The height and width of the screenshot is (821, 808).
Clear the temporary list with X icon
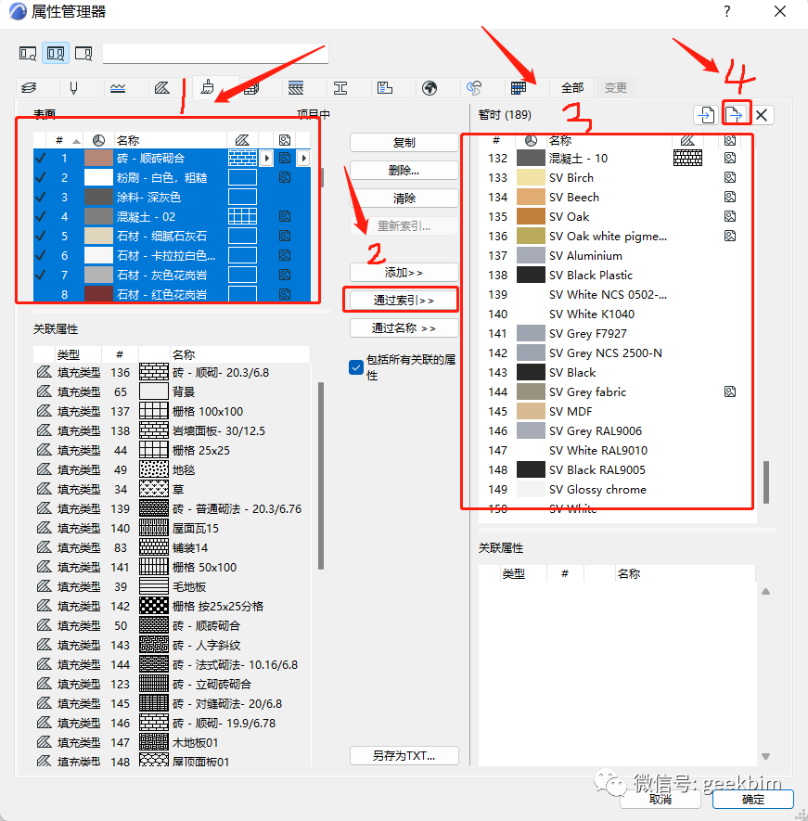coord(762,115)
